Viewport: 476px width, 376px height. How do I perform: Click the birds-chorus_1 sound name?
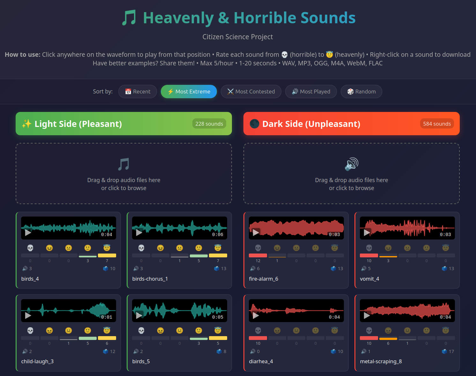(150, 279)
